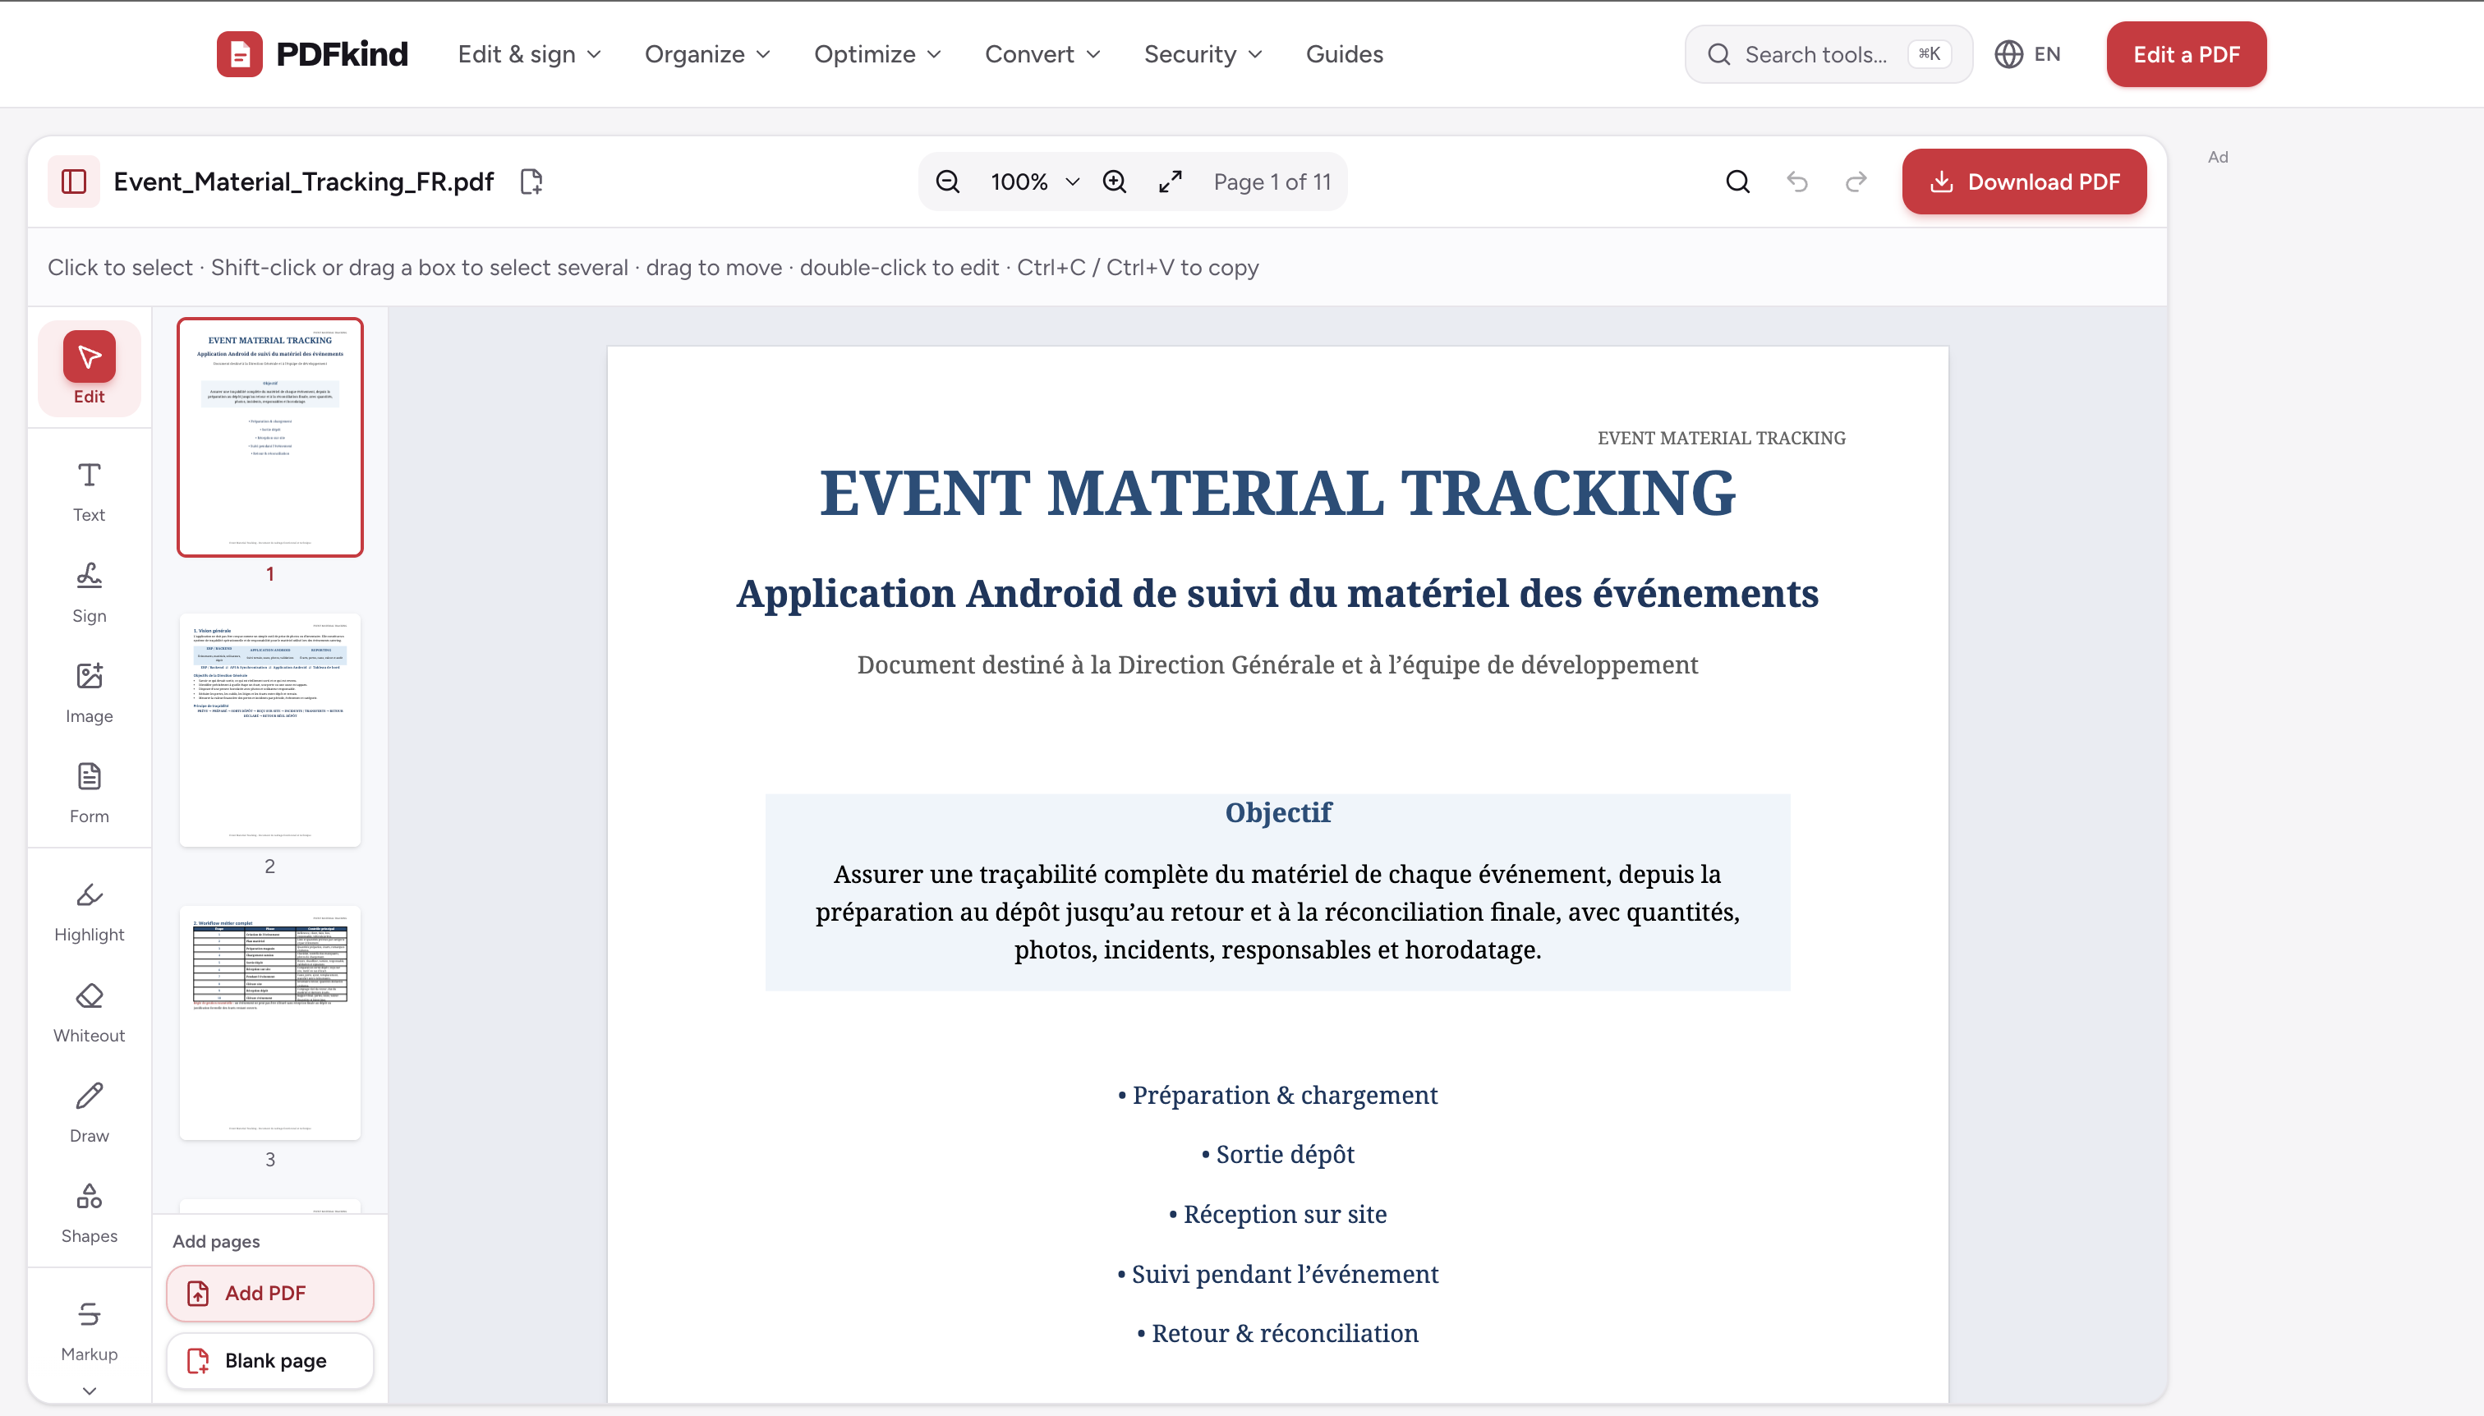Select the Draw pencil tool
The height and width of the screenshot is (1416, 2484).
point(89,1113)
